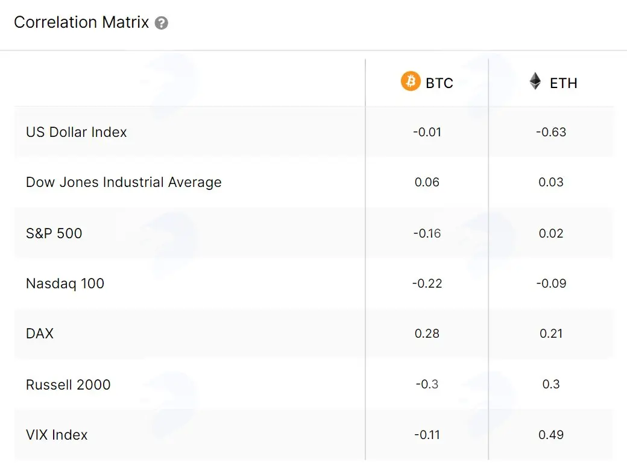Select the US Dollar Index row label
627x471 pixels.
coord(77,132)
